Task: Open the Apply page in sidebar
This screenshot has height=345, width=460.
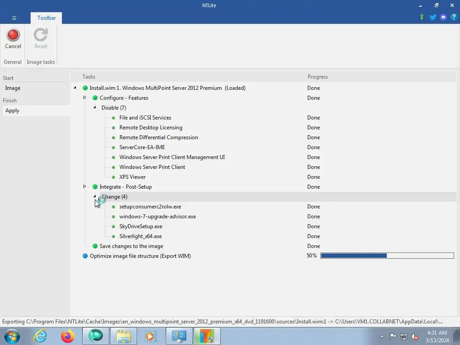Action: (12, 111)
